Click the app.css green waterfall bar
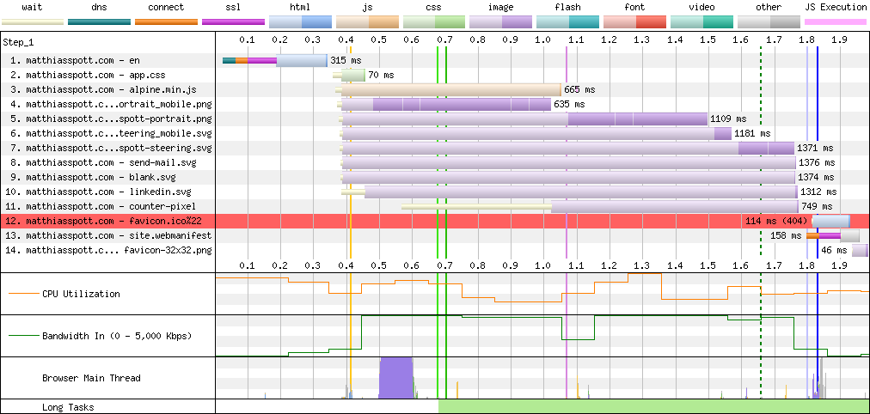The width and height of the screenshot is (870, 414). click(352, 76)
